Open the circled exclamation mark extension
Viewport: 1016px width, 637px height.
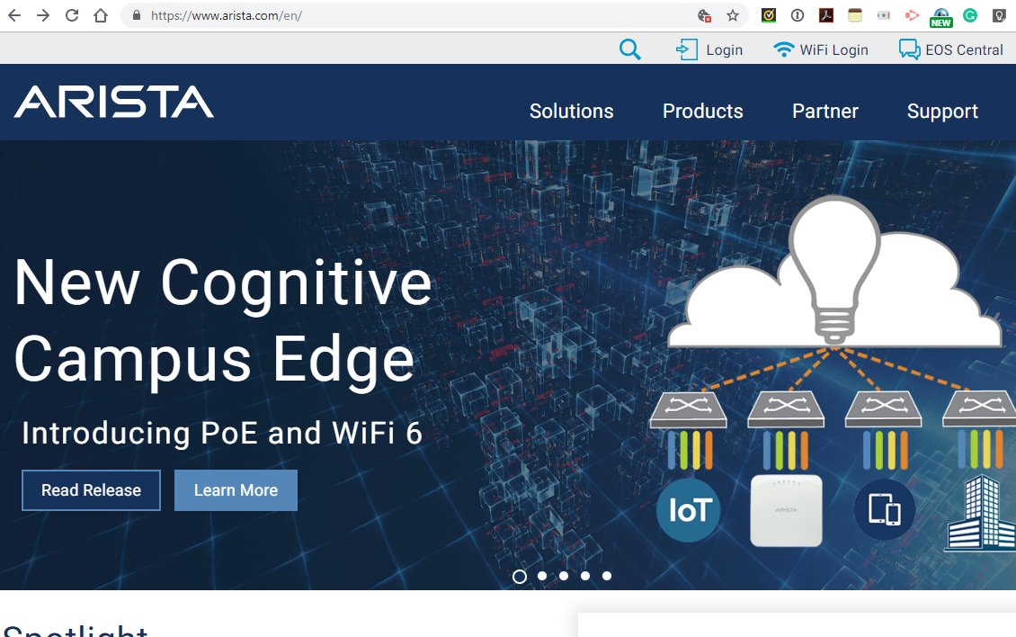(798, 15)
